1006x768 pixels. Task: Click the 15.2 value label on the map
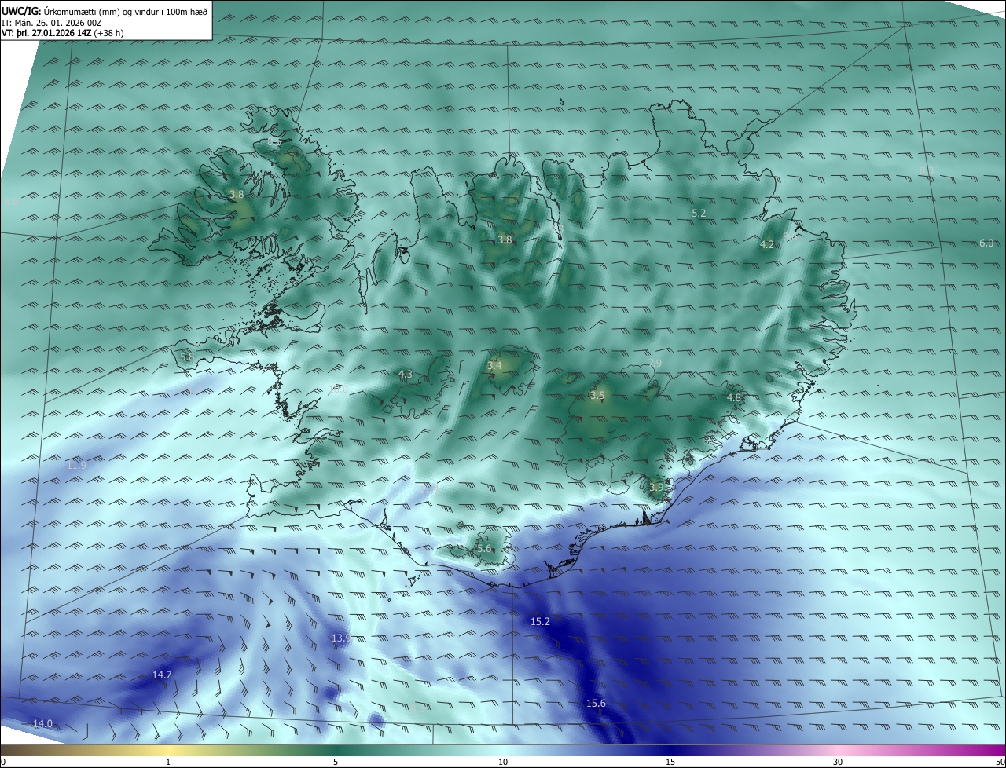540,621
